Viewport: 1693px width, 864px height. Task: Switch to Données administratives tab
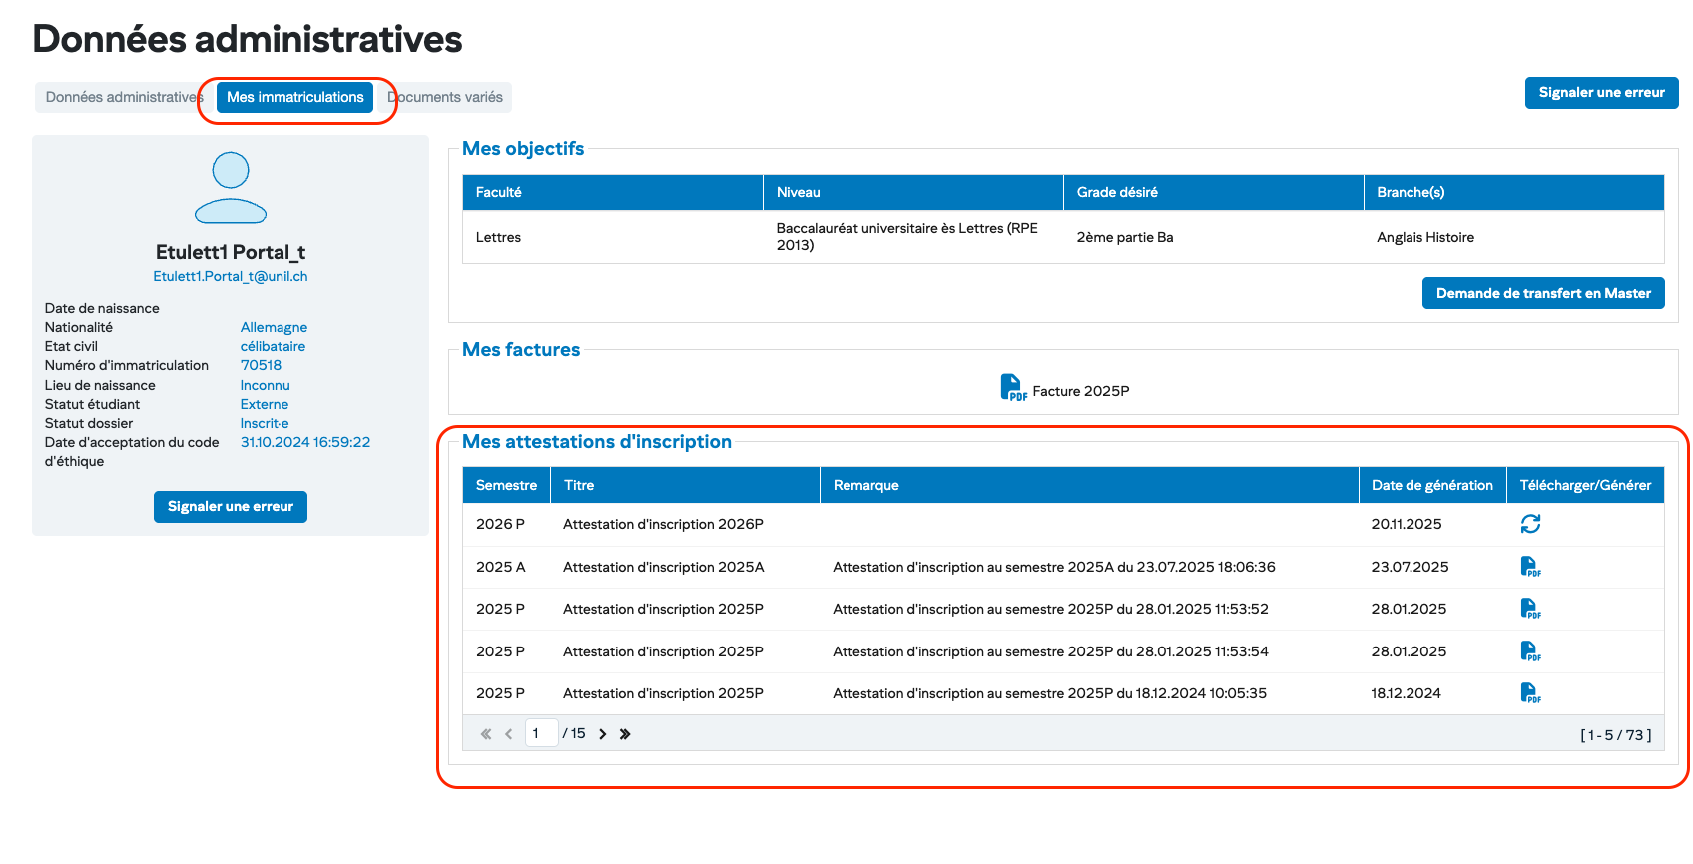[x=122, y=97]
